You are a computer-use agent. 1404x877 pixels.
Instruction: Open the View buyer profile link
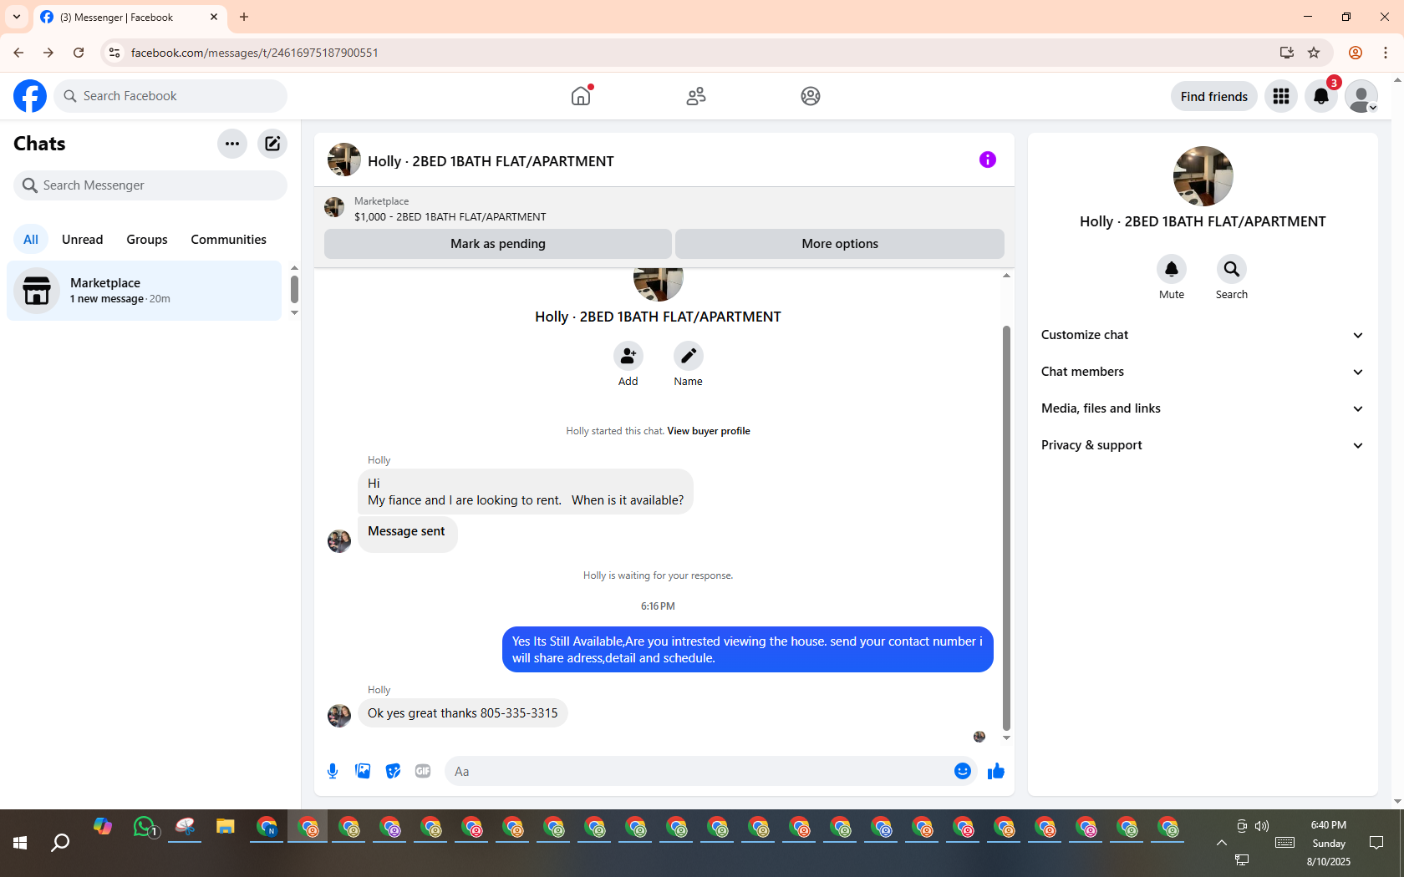(x=709, y=431)
